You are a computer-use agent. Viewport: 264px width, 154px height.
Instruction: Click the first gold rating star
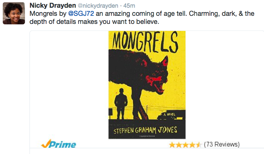pyautogui.click(x=172, y=144)
